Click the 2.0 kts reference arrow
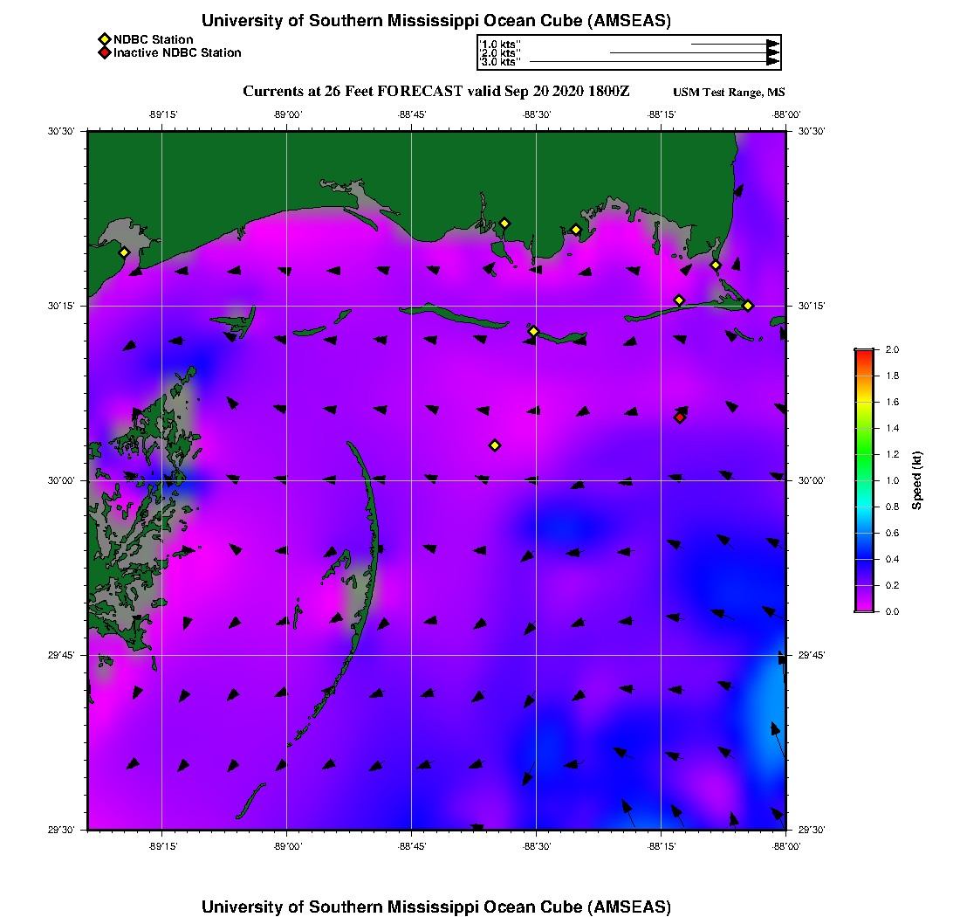Image resolution: width=960 pixels, height=917 pixels. coord(695,52)
